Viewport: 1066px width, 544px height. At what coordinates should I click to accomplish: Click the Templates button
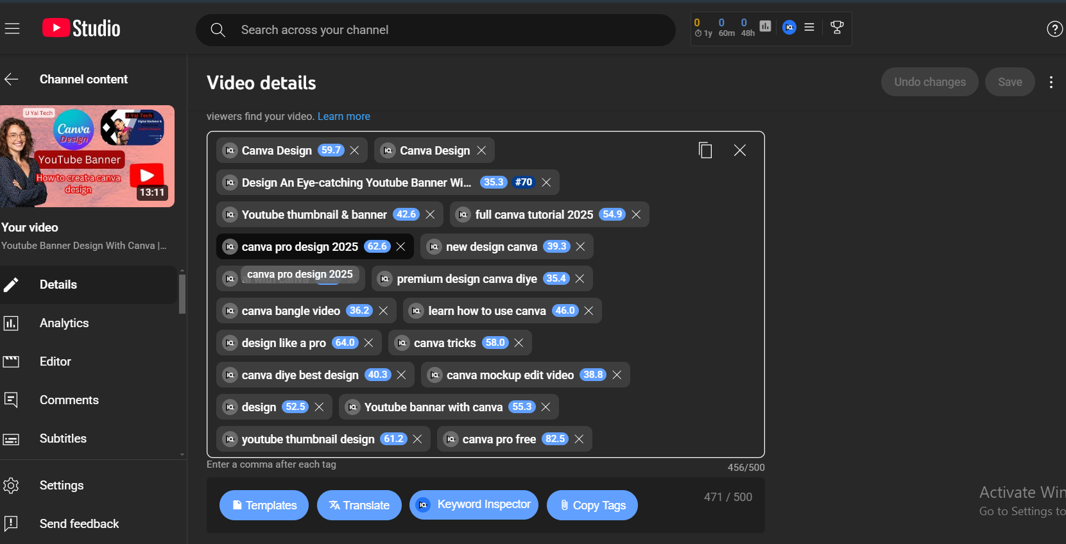(264, 506)
